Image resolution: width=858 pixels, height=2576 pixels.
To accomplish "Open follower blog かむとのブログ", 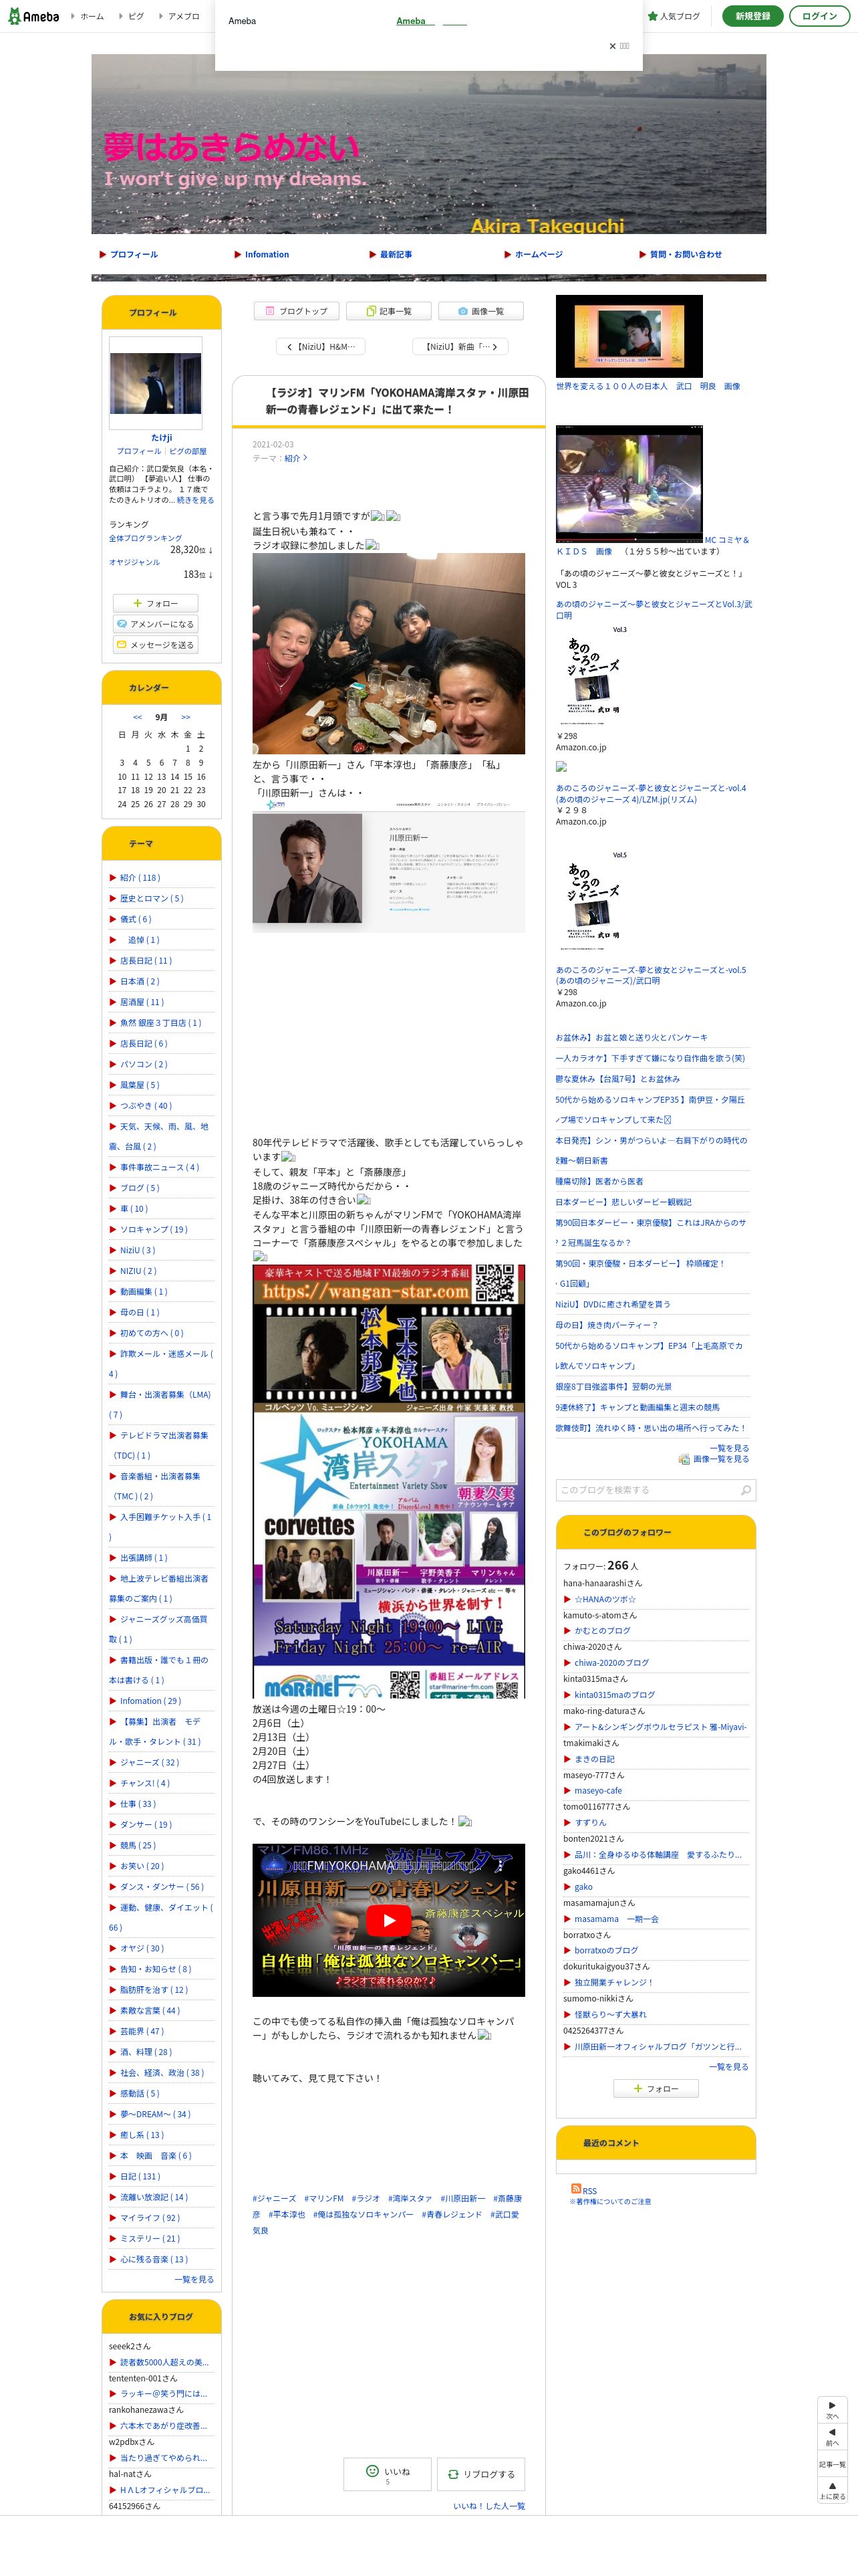I will 602,1631.
